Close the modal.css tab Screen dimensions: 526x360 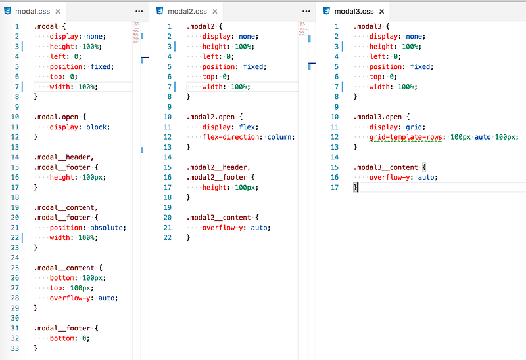tap(58, 12)
